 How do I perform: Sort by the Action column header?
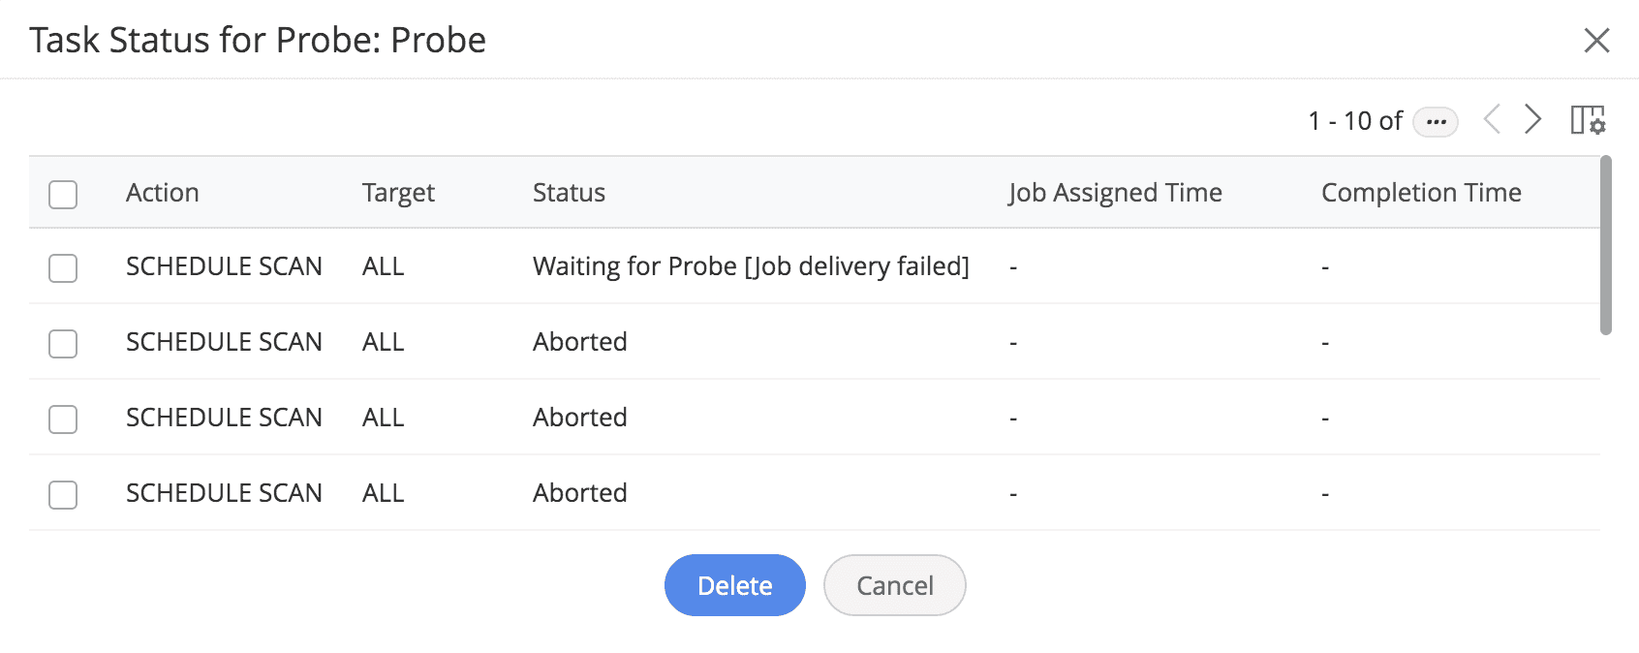(163, 193)
